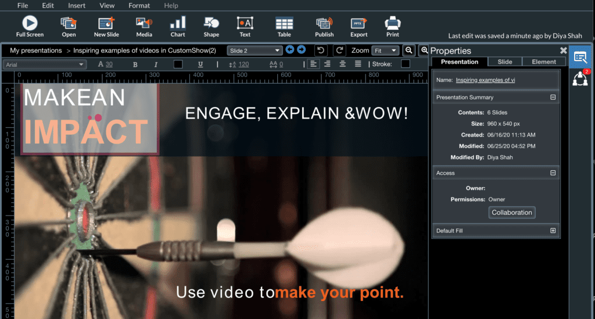Open the text color swatch
The image size is (595, 319).
(x=178, y=64)
